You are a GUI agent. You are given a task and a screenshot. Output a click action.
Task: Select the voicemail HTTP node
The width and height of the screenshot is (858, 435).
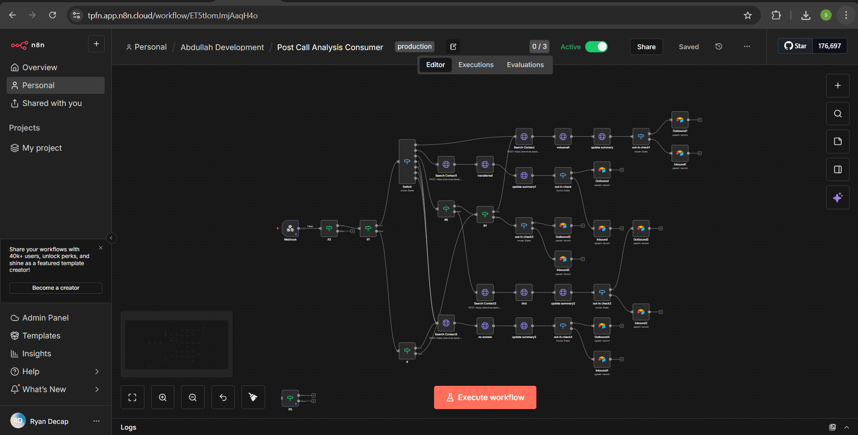click(x=563, y=136)
